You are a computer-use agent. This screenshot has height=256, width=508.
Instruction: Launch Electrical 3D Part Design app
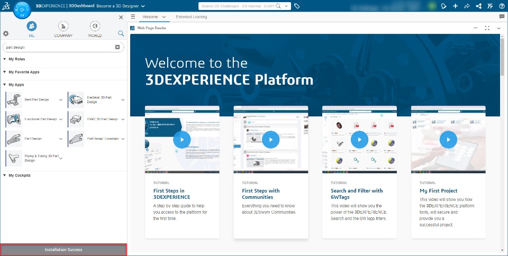[76, 99]
